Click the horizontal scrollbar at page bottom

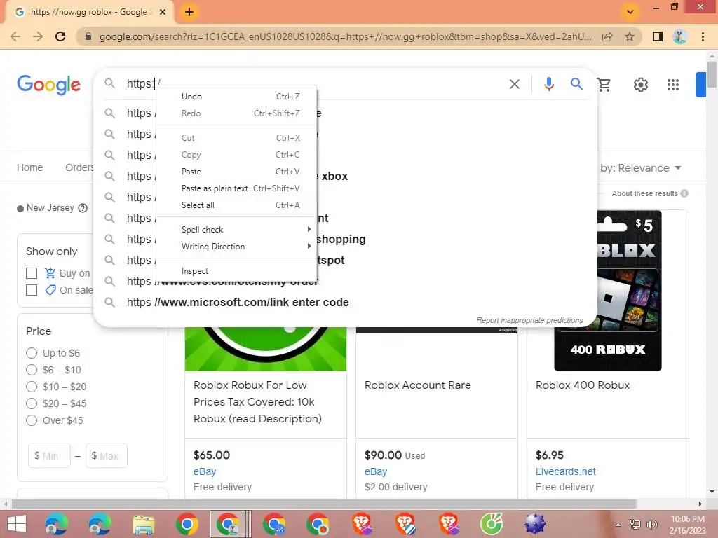(x=324, y=504)
